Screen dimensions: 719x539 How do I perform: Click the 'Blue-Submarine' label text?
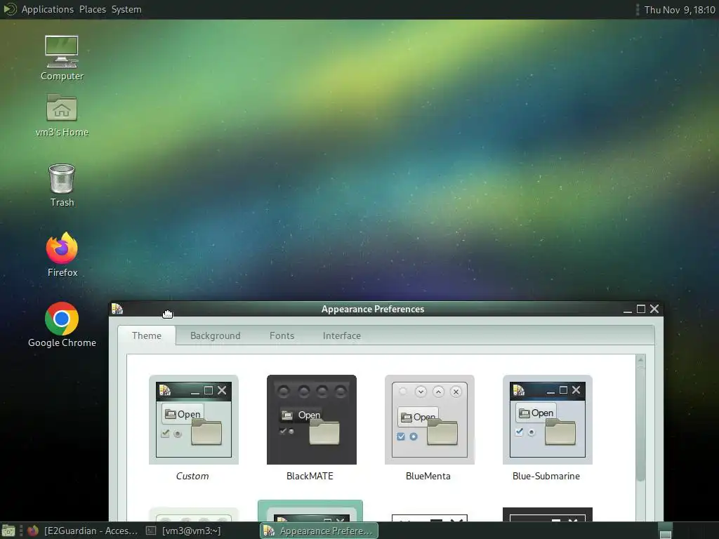click(546, 477)
